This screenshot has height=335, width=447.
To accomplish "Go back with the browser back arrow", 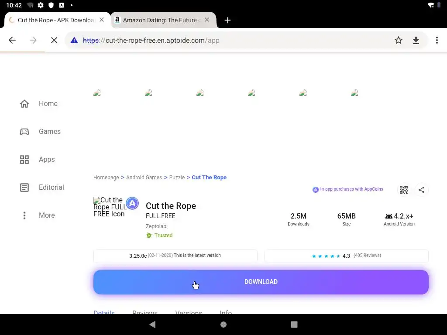I will coord(12,40).
